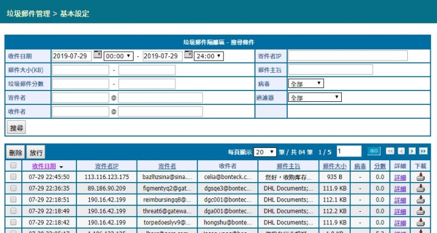Sort the table by 病毒 column
This screenshot has height=233, width=437.
click(x=360, y=166)
